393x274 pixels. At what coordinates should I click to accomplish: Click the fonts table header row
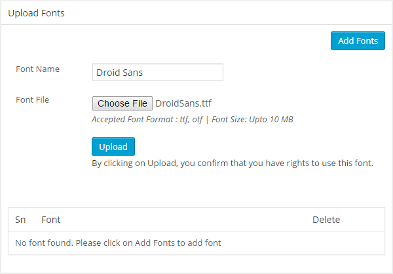tap(196, 220)
